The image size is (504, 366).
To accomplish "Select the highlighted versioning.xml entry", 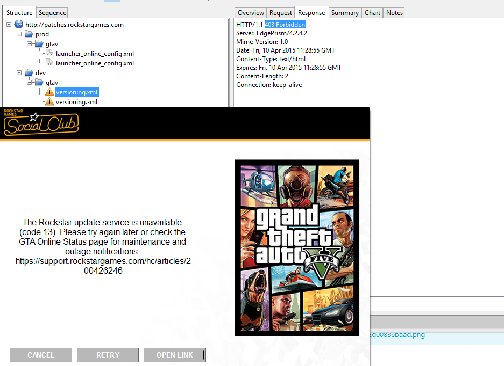I will click(77, 92).
